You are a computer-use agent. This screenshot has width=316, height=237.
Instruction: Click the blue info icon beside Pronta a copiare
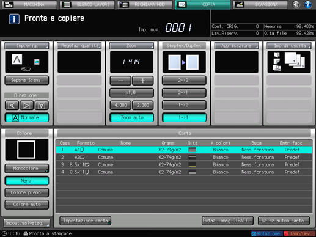[14, 19]
